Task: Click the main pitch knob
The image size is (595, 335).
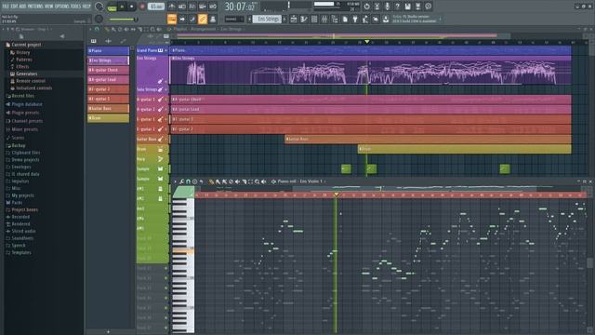Action: [99, 19]
